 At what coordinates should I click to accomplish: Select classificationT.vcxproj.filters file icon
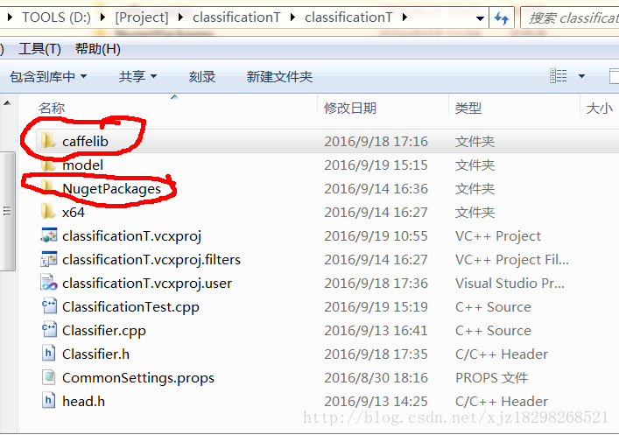[49, 259]
